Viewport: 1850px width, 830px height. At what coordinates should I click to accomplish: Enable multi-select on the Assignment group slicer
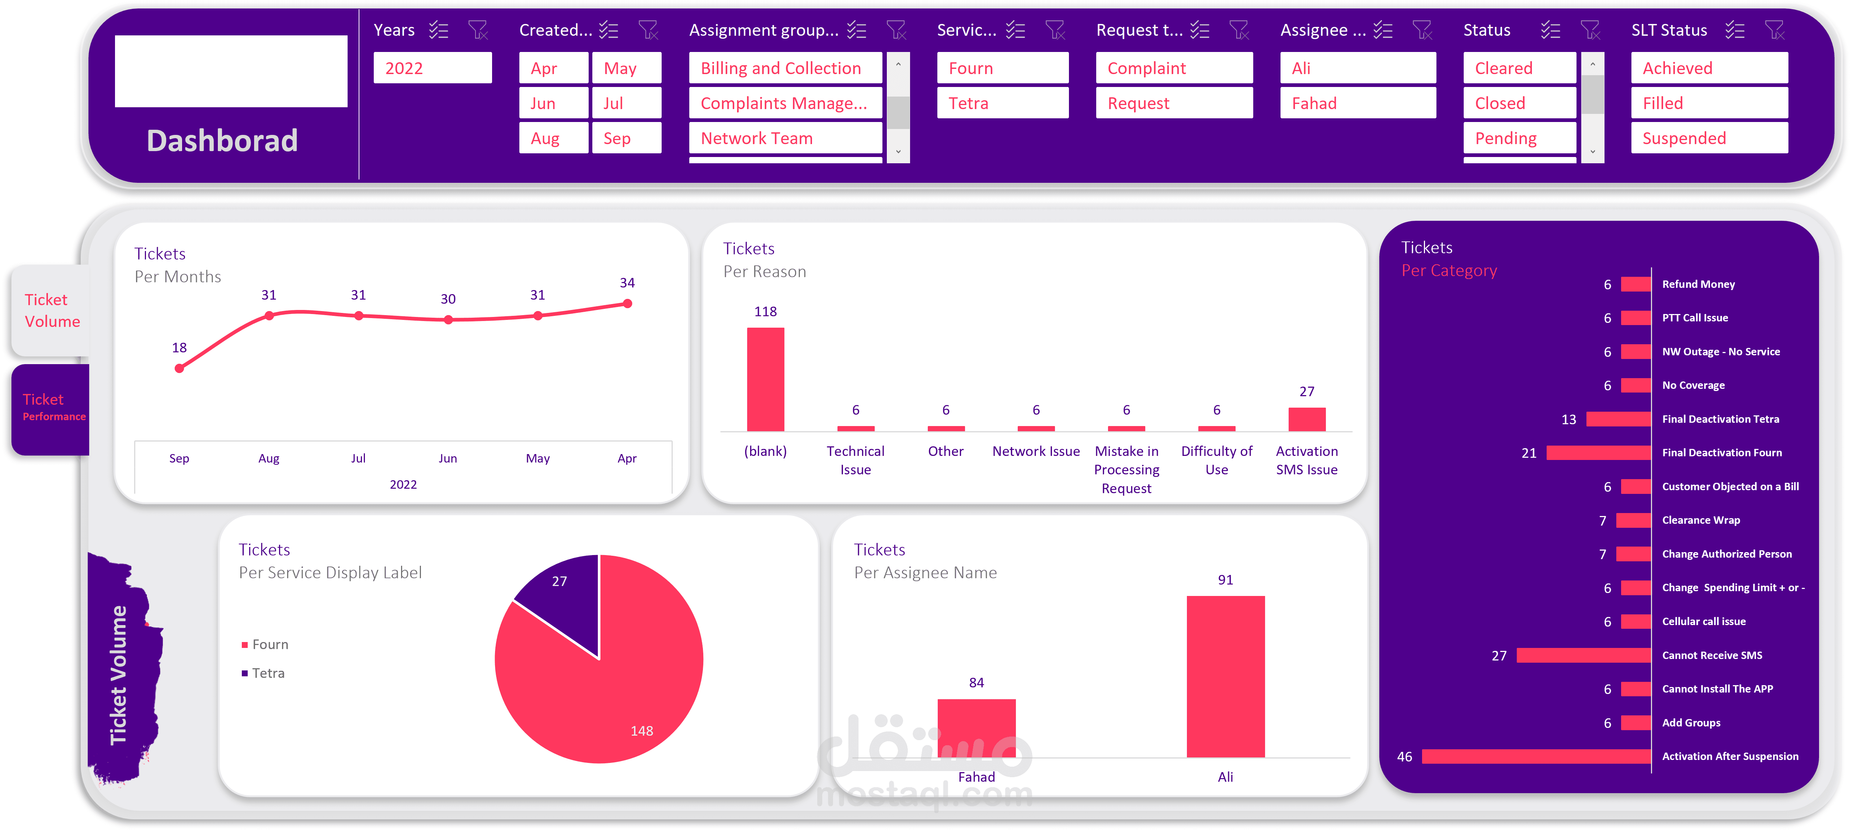tap(856, 30)
